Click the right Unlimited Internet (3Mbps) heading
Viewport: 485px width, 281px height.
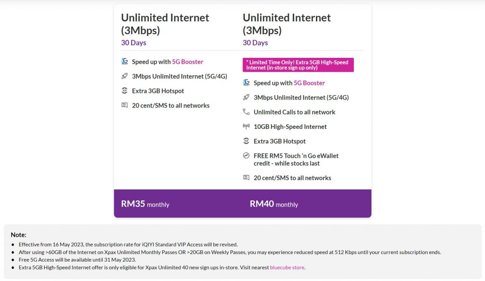pyautogui.click(x=287, y=24)
